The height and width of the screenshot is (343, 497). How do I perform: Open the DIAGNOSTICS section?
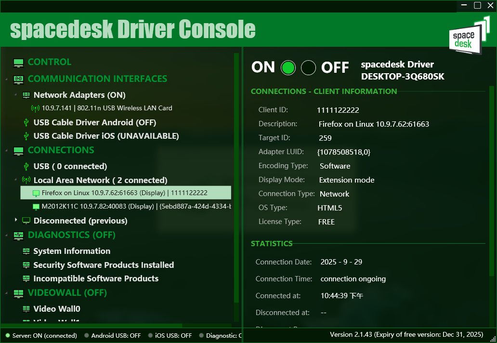pyautogui.click(x=60, y=235)
